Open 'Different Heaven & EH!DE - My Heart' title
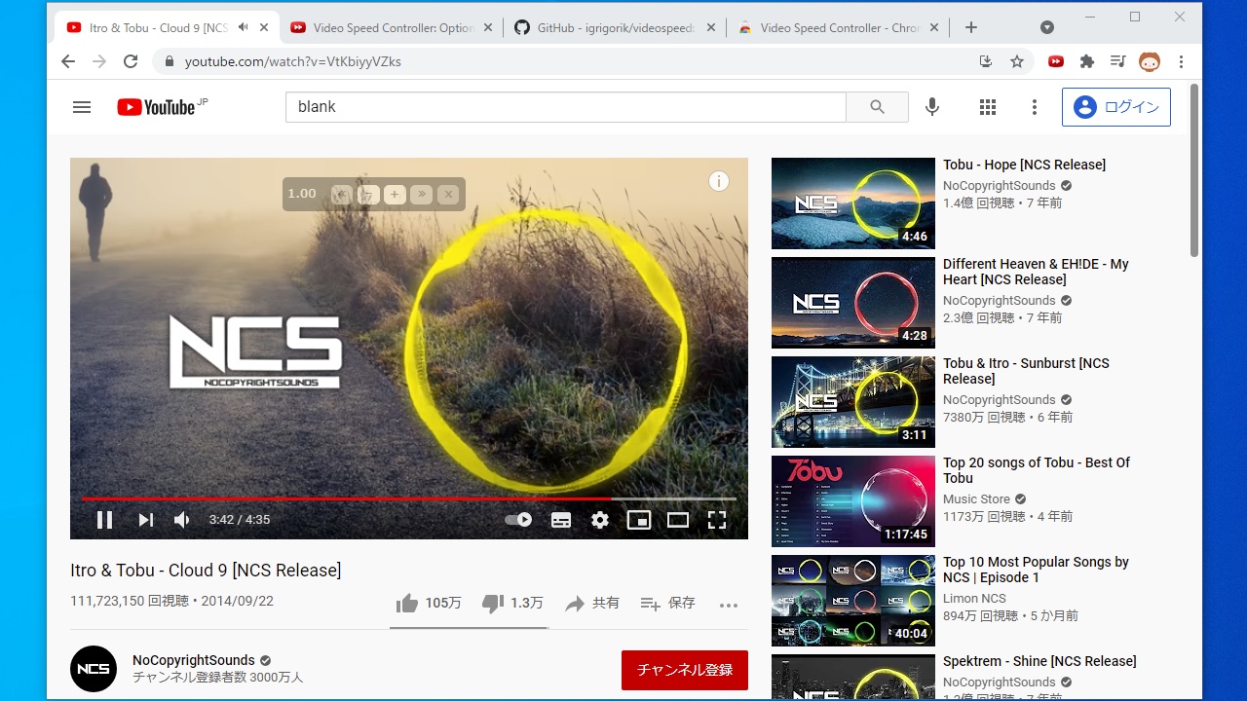 [x=1036, y=272]
